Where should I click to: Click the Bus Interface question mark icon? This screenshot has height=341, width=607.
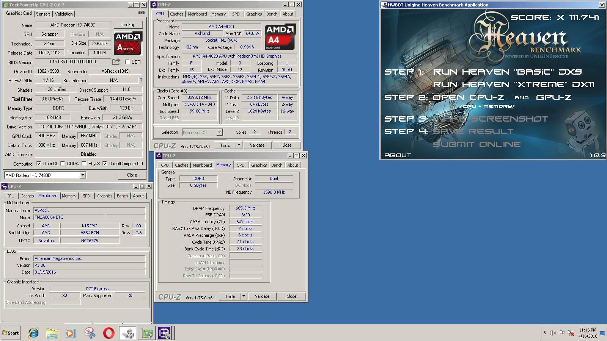pos(141,80)
